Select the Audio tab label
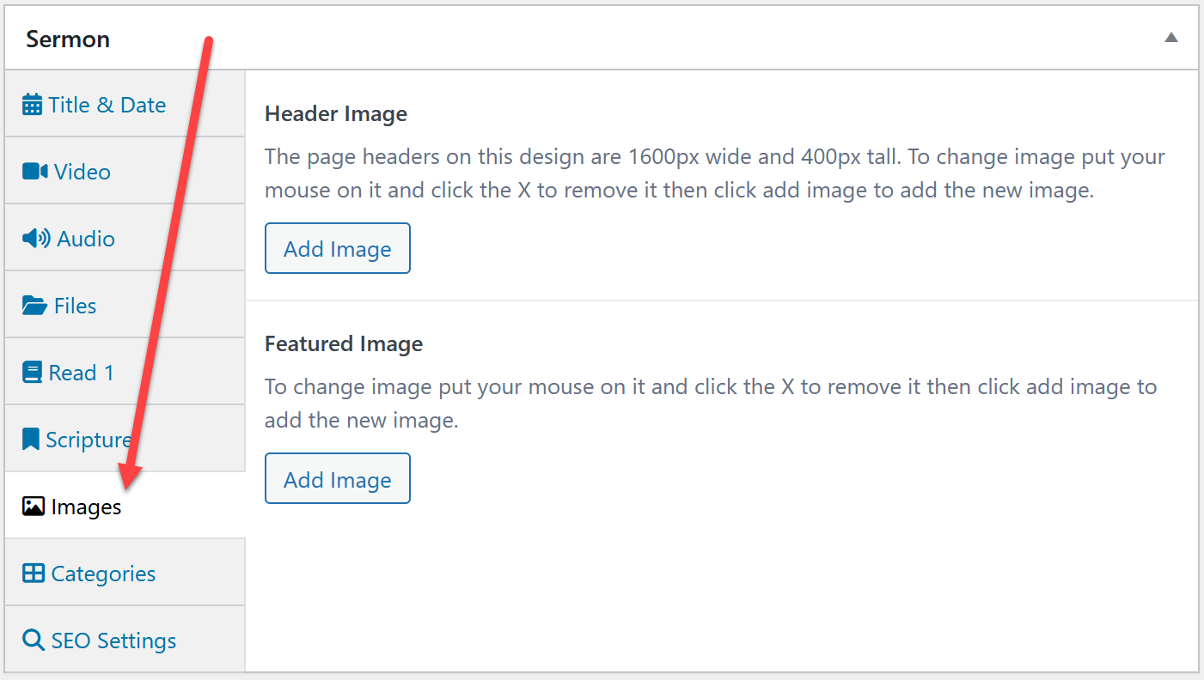This screenshot has width=1204, height=680. coord(86,239)
